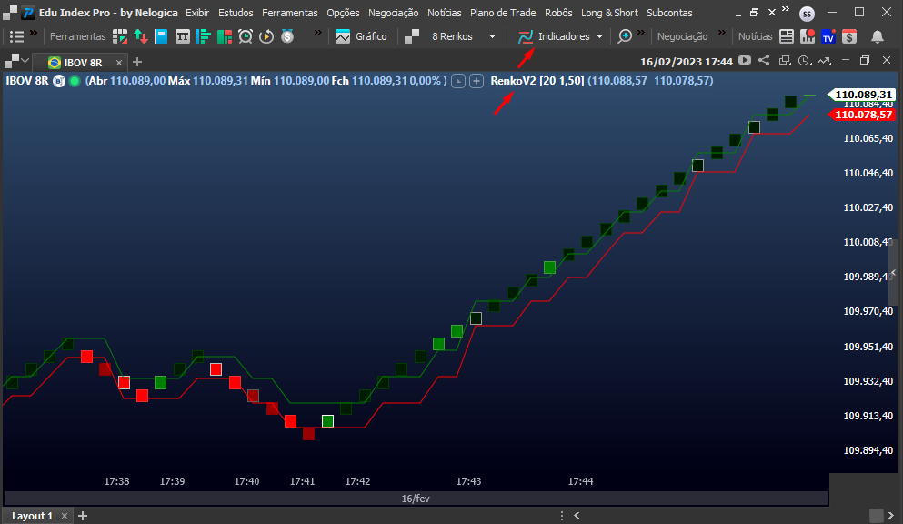The image size is (903, 524).
Task: Click the small flag button before RenkoV2
Action: coord(457,81)
